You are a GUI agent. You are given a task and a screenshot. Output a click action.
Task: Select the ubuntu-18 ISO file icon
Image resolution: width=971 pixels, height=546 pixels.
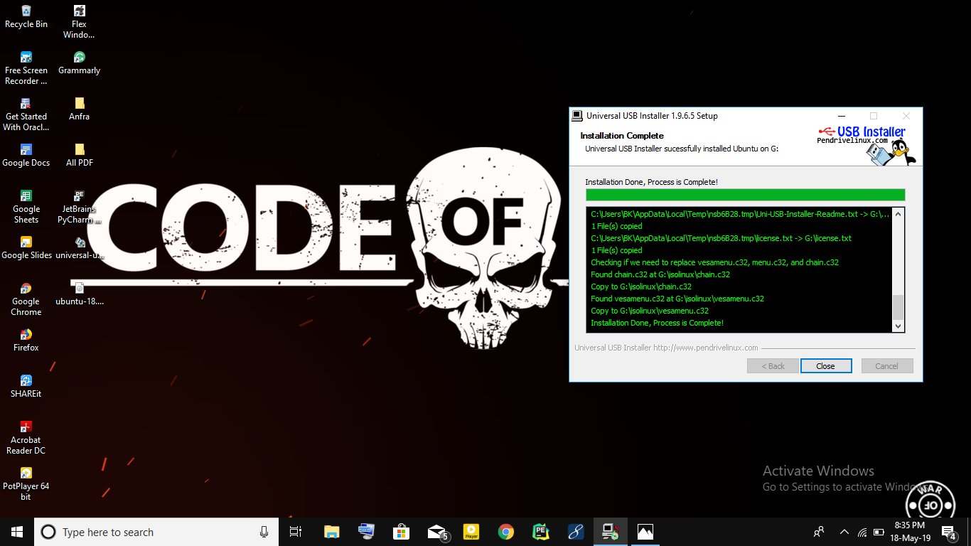(x=79, y=294)
